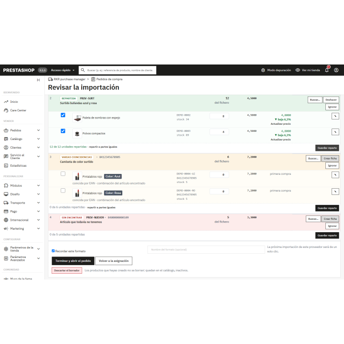This screenshot has width=344, height=344.
Task: Open the notifications bell
Action: pyautogui.click(x=327, y=70)
